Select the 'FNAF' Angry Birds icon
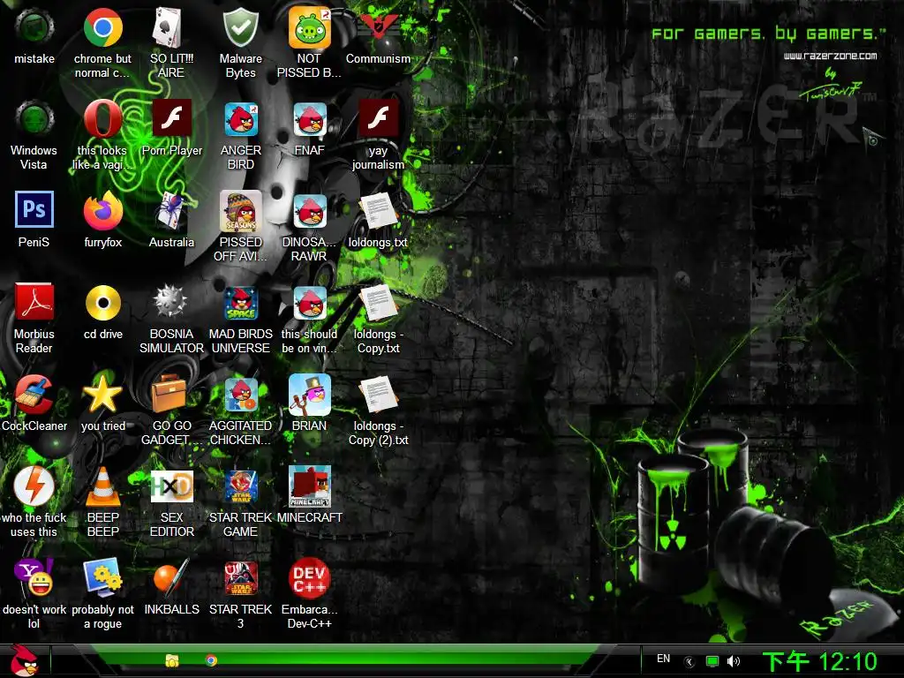Viewport: 904px width, 678px height. pos(310,119)
